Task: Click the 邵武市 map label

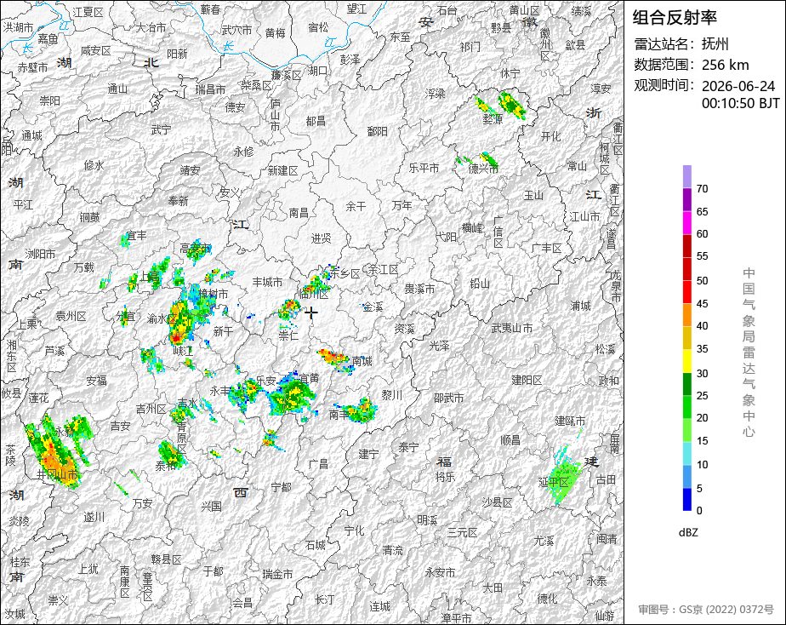Action: tap(448, 398)
